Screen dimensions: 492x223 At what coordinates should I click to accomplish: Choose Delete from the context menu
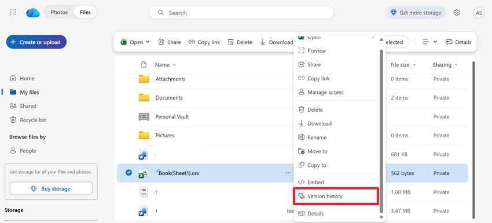pyautogui.click(x=336, y=109)
